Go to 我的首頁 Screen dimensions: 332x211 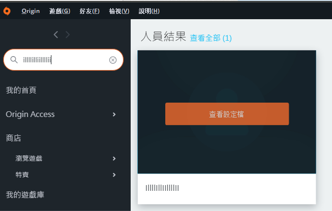[x=21, y=90]
